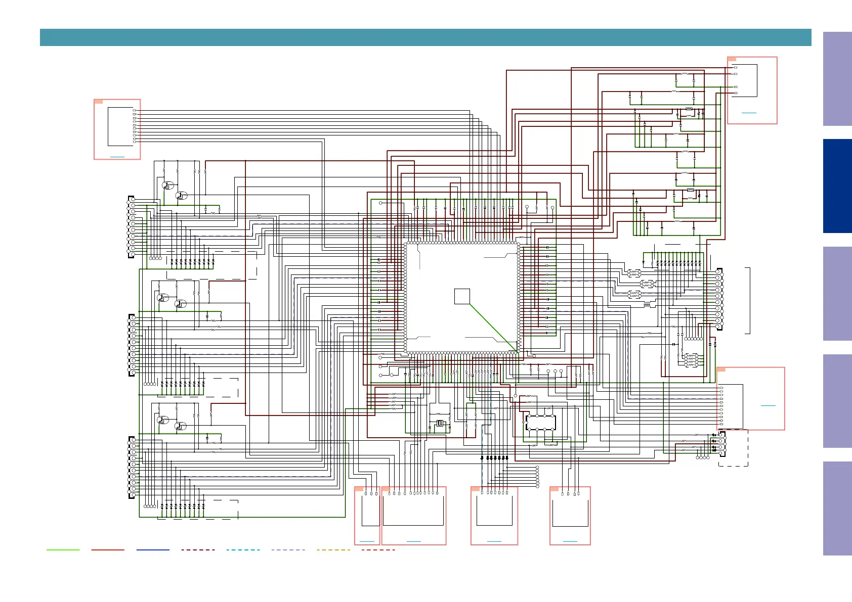Follow the link in the narrow three-pin bottom box

(367, 541)
